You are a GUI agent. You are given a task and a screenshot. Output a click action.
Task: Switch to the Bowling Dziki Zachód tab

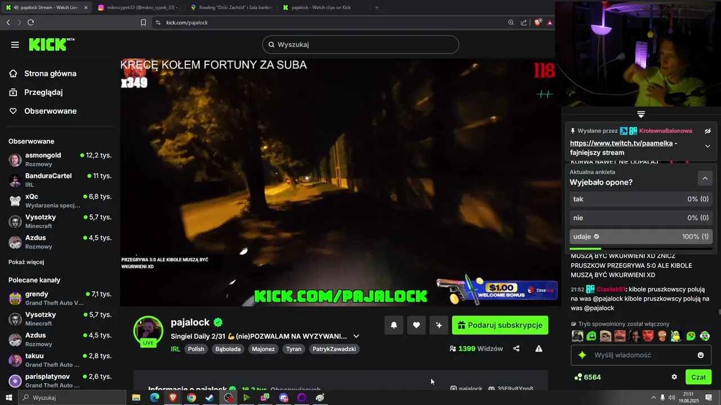[x=231, y=7]
